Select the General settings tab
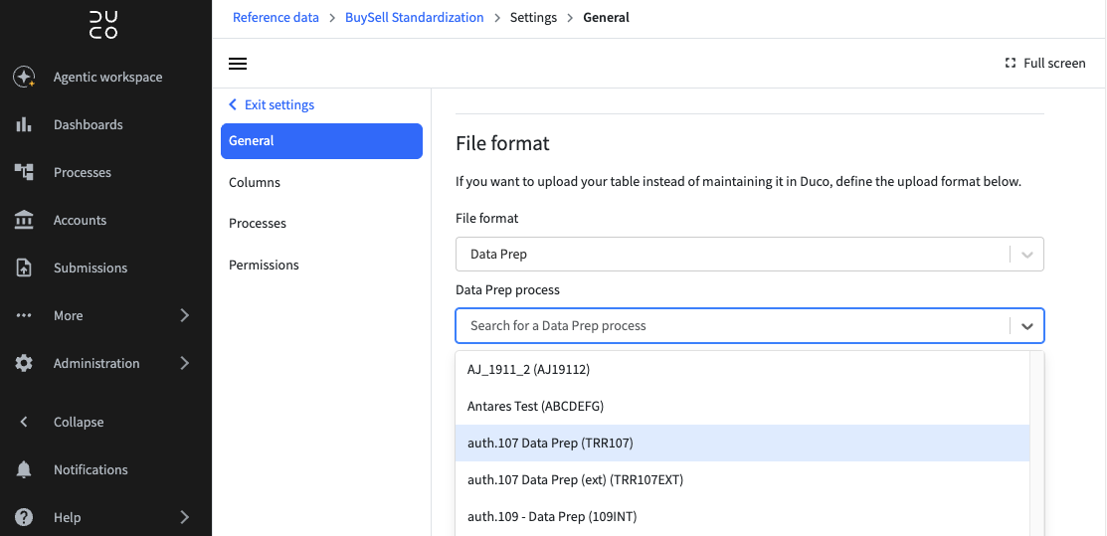 pyautogui.click(x=321, y=141)
